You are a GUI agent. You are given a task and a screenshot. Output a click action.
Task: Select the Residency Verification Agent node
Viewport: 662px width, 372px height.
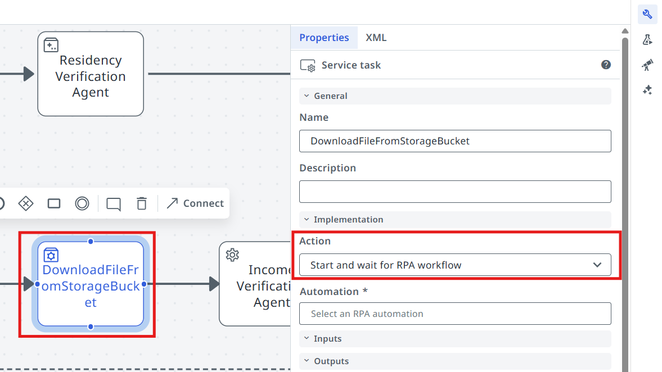tap(91, 74)
